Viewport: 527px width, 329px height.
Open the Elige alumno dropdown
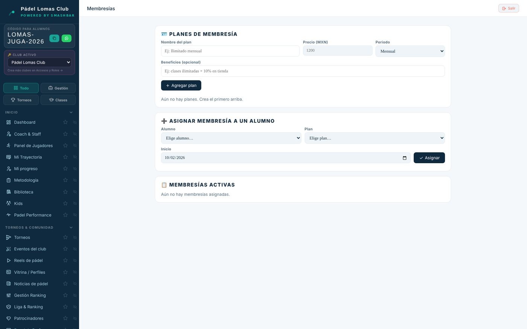(231, 138)
